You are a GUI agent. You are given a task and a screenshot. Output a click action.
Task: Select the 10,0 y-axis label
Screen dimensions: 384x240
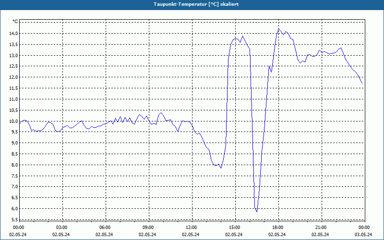[x=14, y=121]
